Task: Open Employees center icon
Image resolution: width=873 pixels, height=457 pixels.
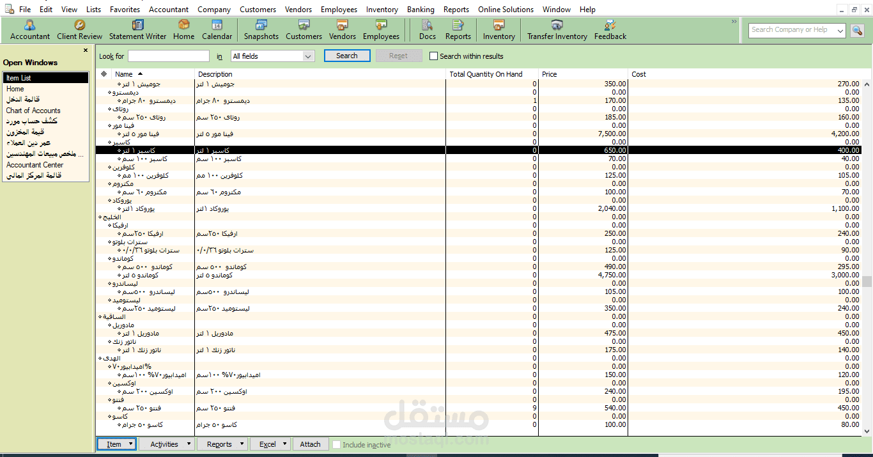Action: pyautogui.click(x=381, y=30)
